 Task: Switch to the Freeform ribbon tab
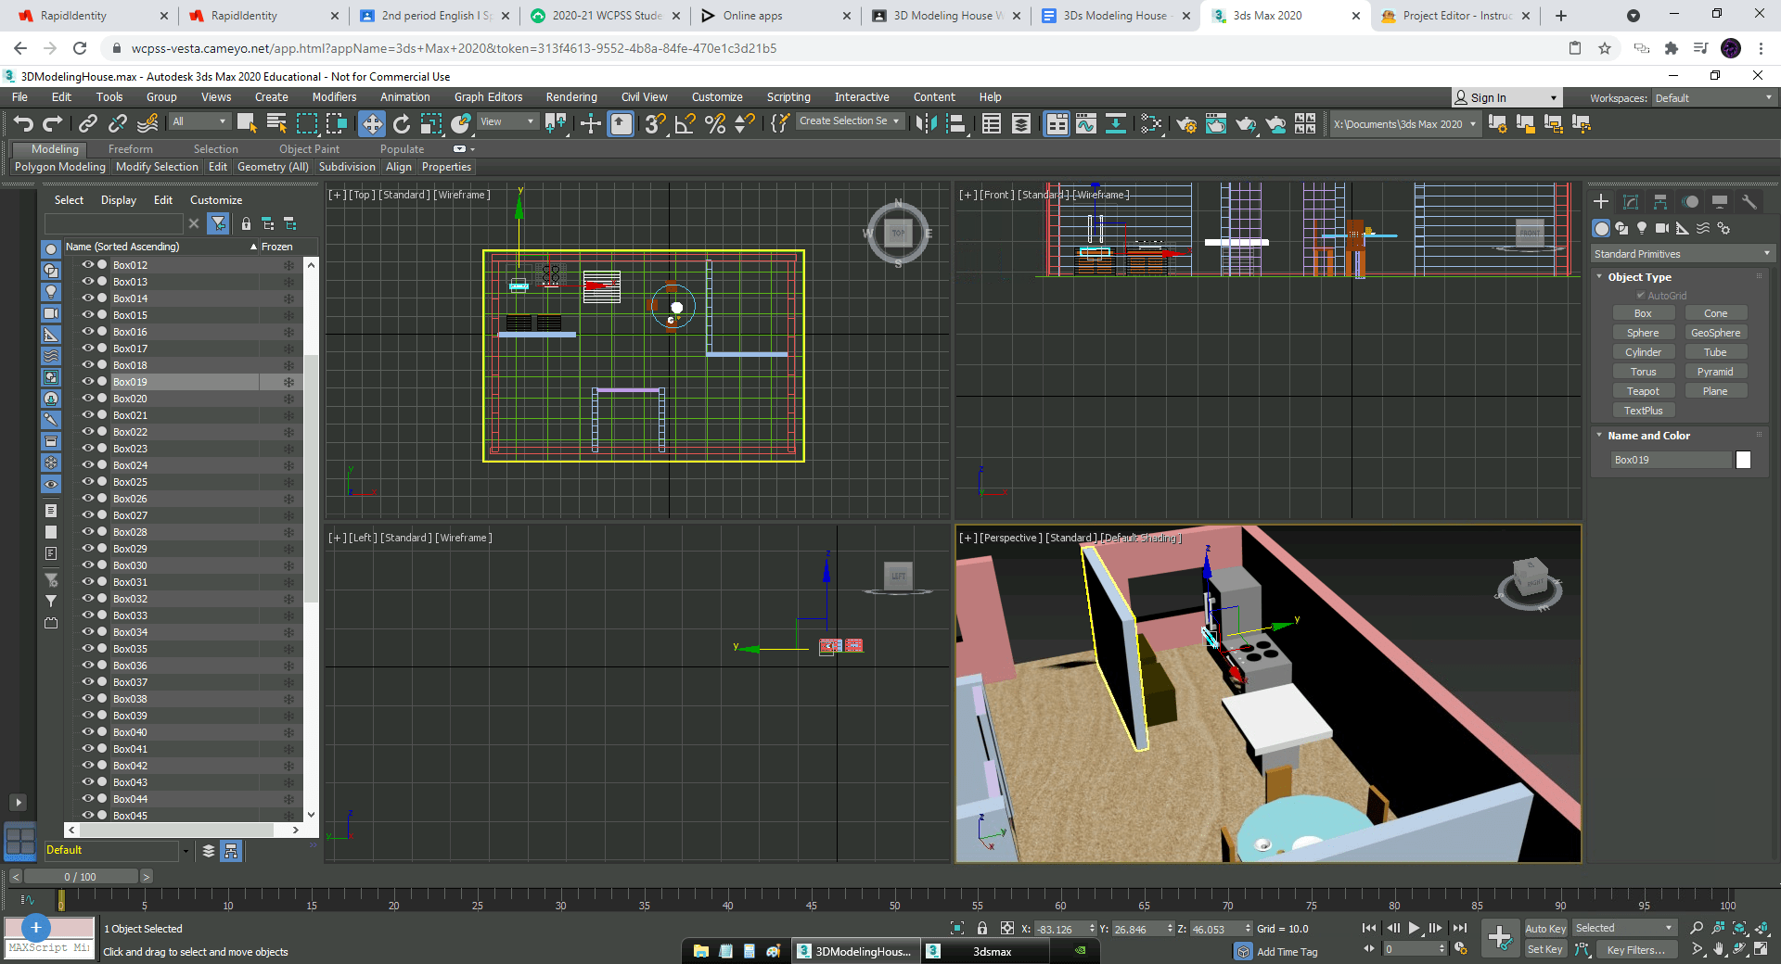[130, 148]
